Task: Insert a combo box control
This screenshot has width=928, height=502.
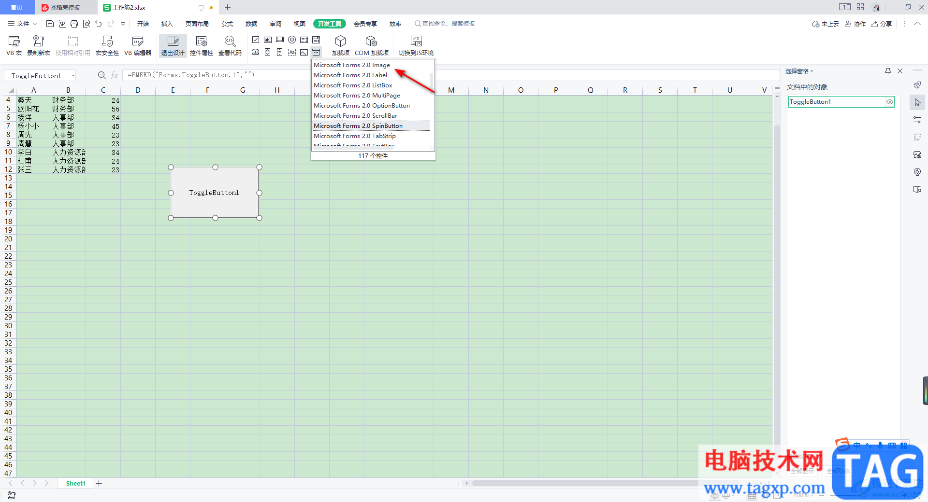Action: pyautogui.click(x=316, y=40)
